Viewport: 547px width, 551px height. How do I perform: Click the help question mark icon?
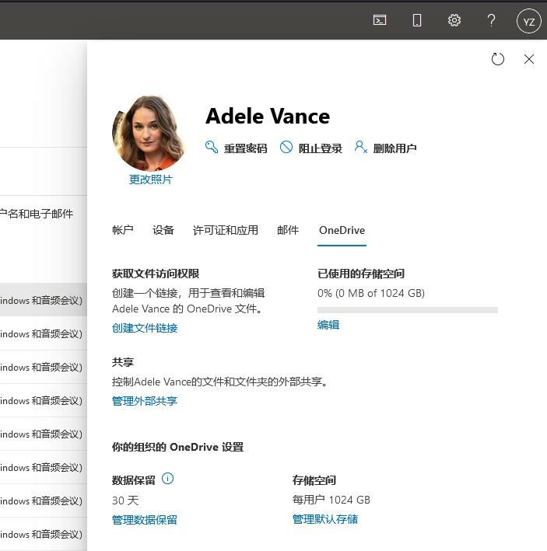491,21
